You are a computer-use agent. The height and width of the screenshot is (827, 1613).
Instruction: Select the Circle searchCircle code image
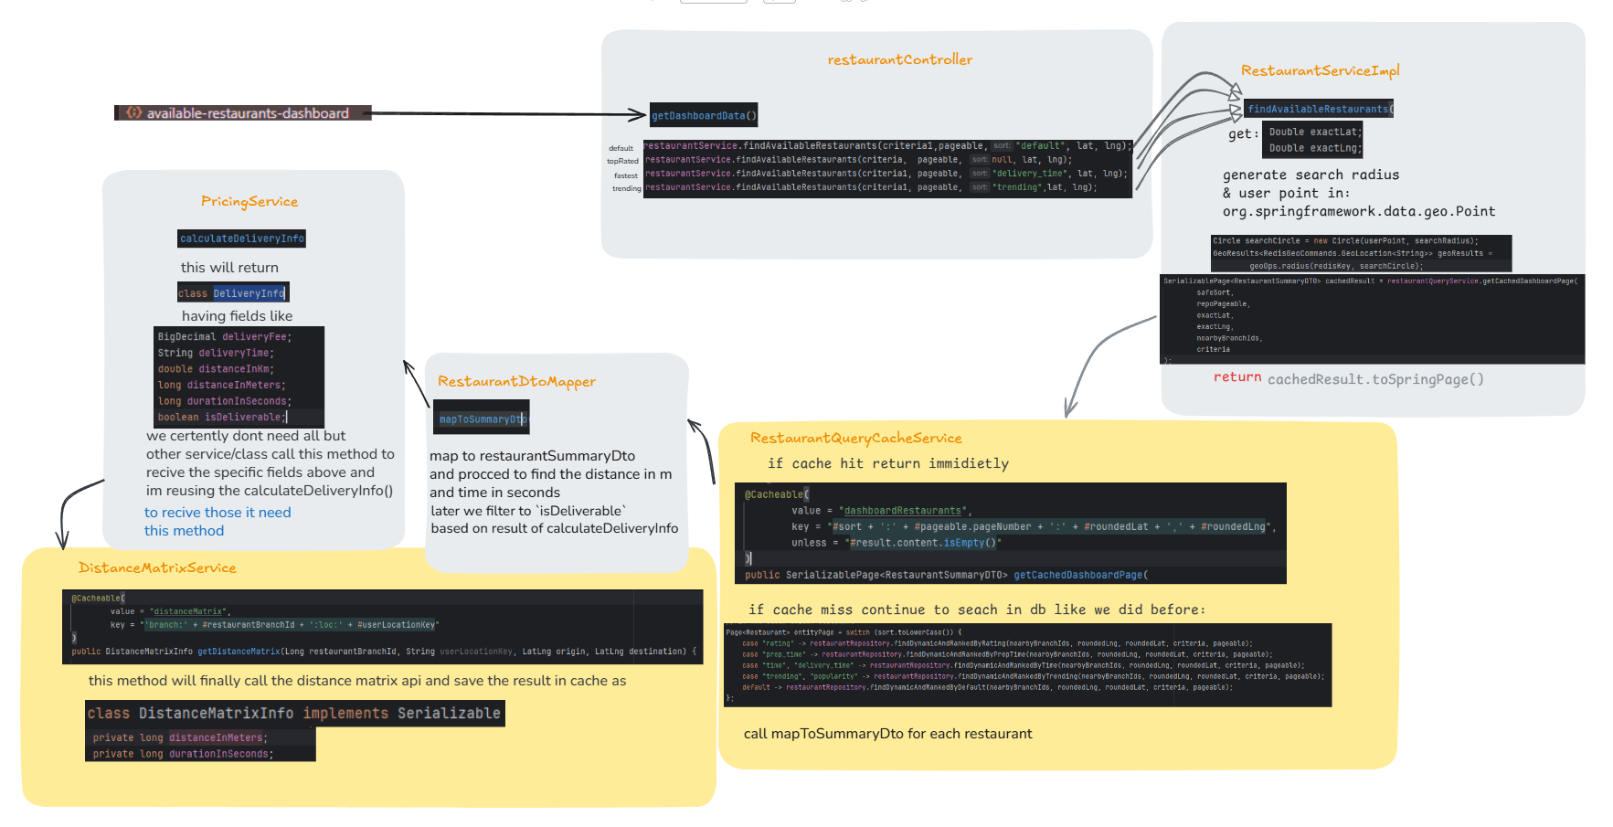click(x=1361, y=253)
